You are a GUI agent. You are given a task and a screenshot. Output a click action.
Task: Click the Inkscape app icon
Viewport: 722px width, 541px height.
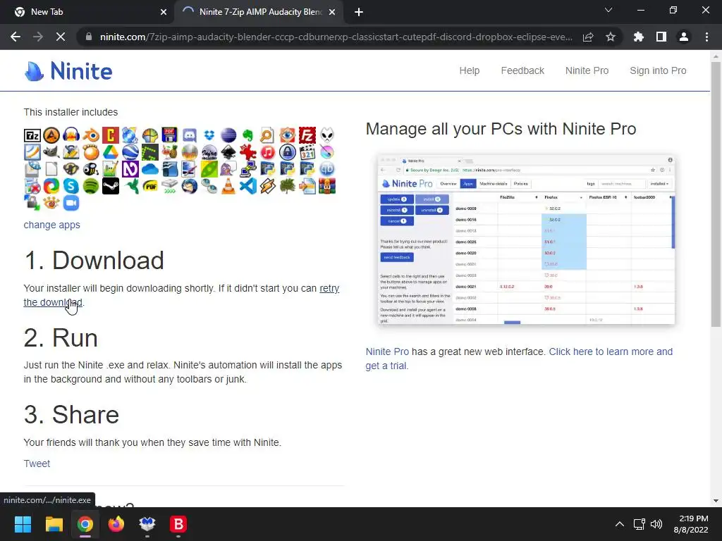(x=228, y=152)
